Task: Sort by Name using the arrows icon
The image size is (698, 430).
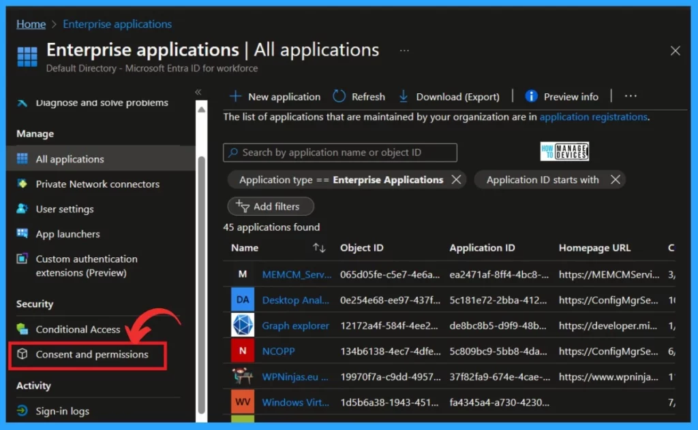Action: (x=319, y=248)
